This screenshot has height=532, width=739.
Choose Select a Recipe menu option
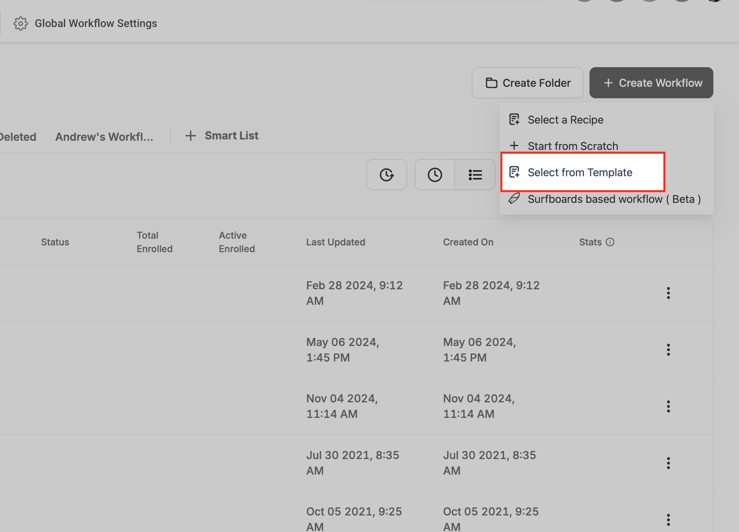pyautogui.click(x=565, y=120)
